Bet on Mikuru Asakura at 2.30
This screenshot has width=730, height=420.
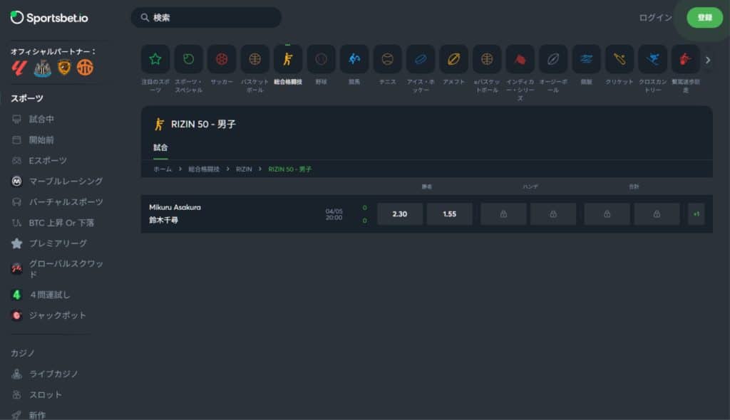coord(399,214)
